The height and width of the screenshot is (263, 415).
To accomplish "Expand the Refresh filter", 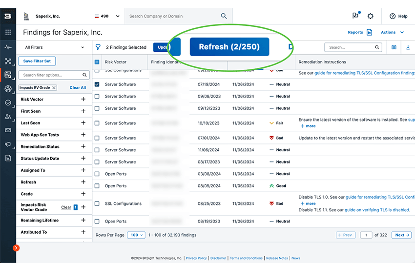I will tap(83, 182).
